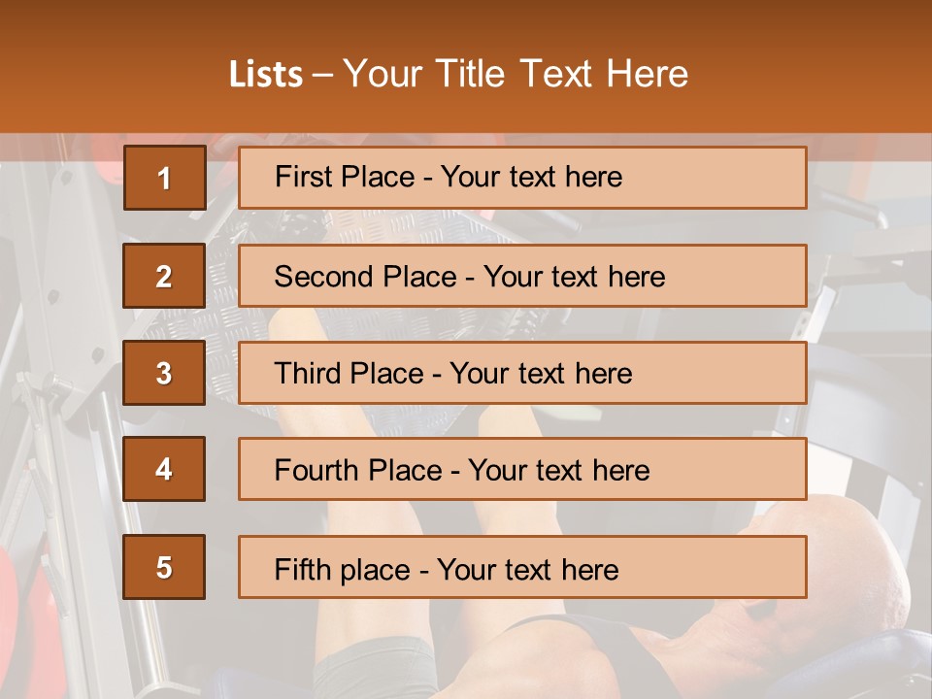Click the empty left area of the orange header band
Image resolution: width=932 pixels, height=699 pixels.
[97, 73]
